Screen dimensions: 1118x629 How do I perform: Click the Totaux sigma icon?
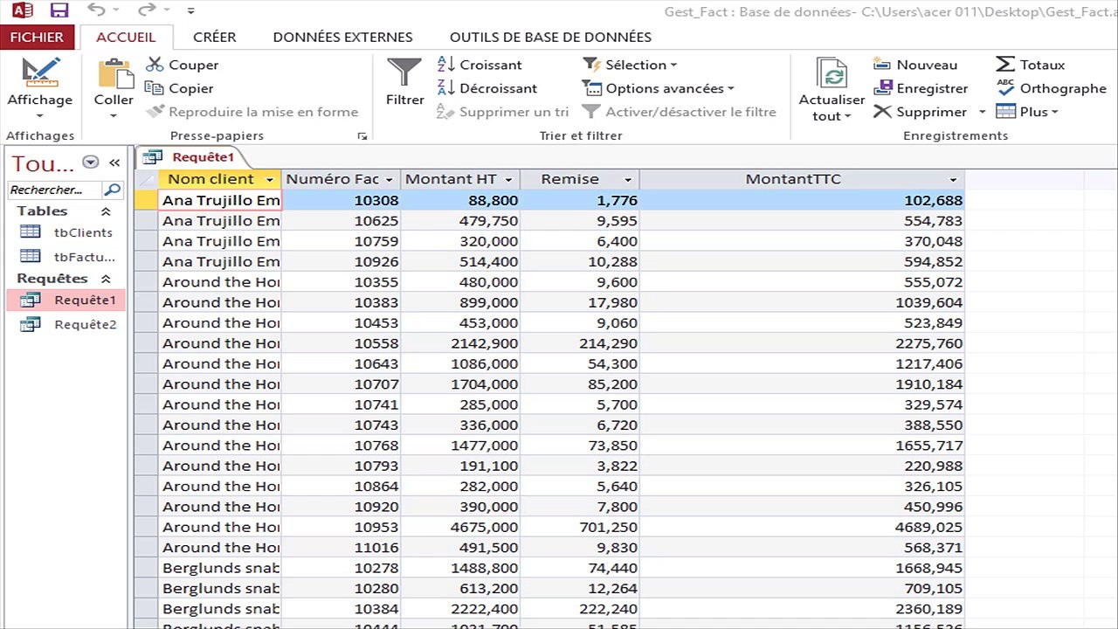click(1005, 65)
